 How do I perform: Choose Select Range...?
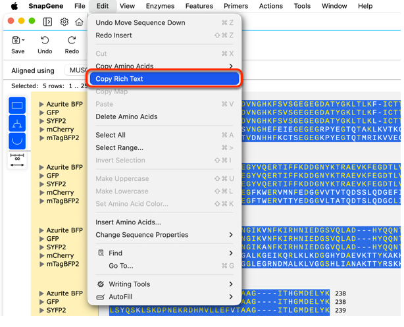164,147
